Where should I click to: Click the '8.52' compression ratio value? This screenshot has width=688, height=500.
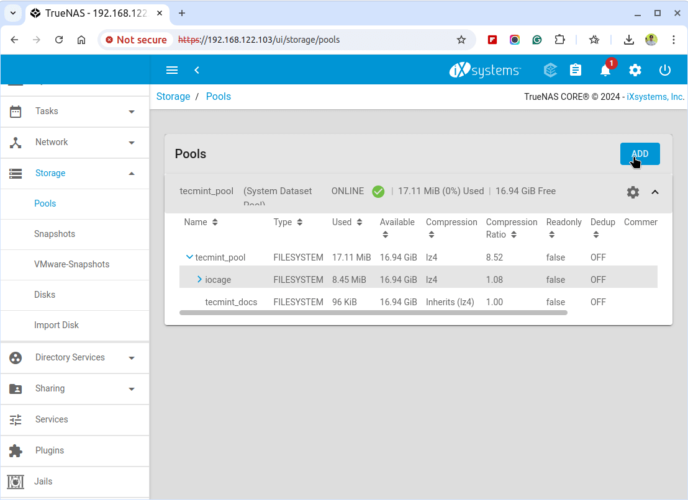tap(494, 257)
